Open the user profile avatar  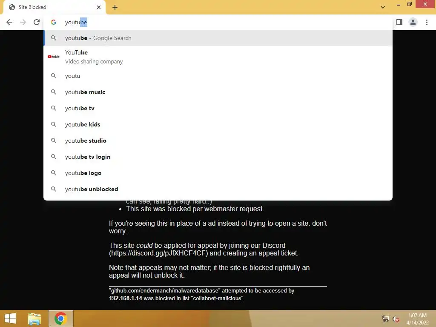pyautogui.click(x=413, y=22)
